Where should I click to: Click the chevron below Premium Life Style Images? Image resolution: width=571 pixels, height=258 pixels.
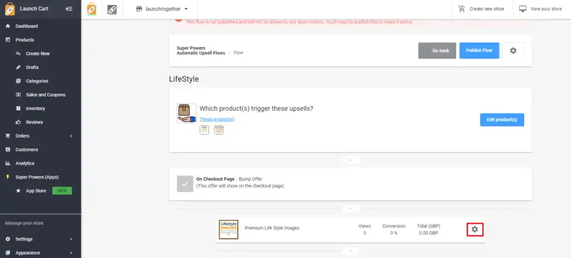[350, 251]
